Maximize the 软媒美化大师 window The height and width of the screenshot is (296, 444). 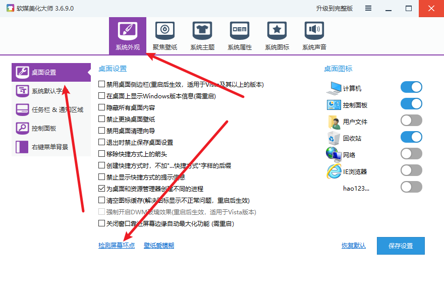tap(409, 9)
